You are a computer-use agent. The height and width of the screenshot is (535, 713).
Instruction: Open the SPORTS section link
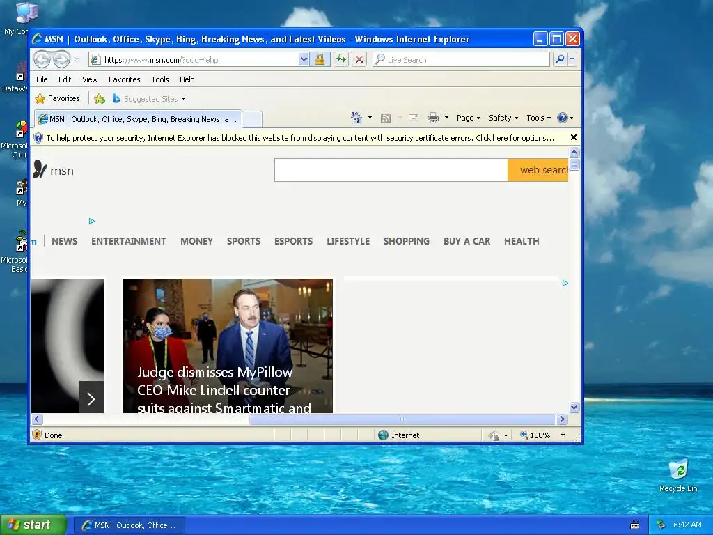click(244, 241)
